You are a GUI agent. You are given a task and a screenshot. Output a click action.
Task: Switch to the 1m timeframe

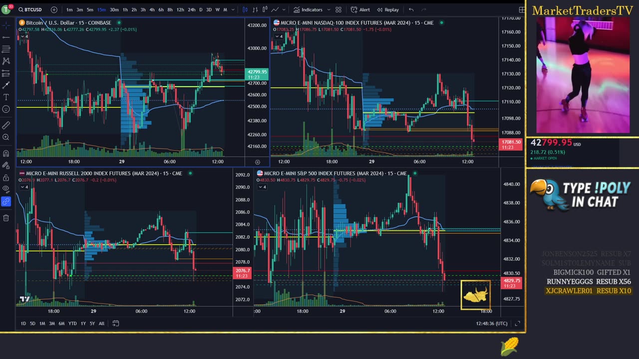click(69, 9)
